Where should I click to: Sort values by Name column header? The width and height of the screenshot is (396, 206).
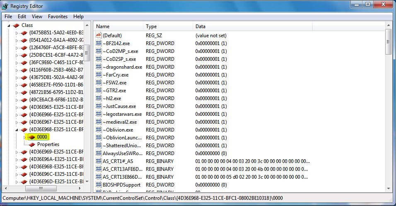coord(118,26)
